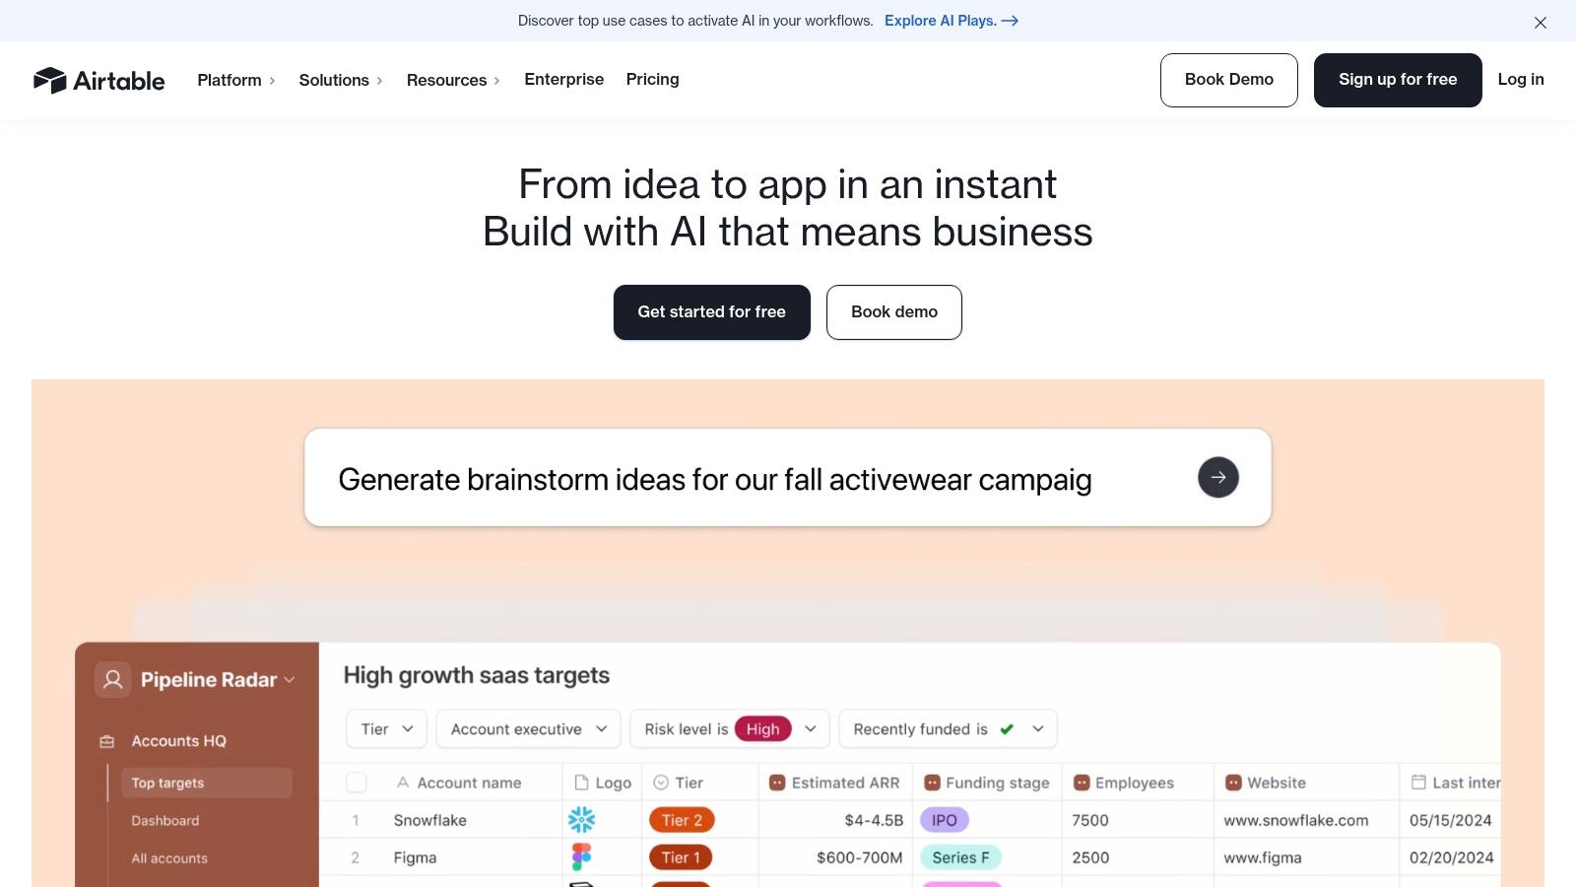Click the Snowflake company logo
1576x887 pixels.
(582, 820)
